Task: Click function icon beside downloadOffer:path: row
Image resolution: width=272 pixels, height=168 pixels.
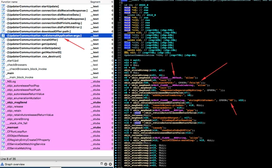Action: coord(3,31)
